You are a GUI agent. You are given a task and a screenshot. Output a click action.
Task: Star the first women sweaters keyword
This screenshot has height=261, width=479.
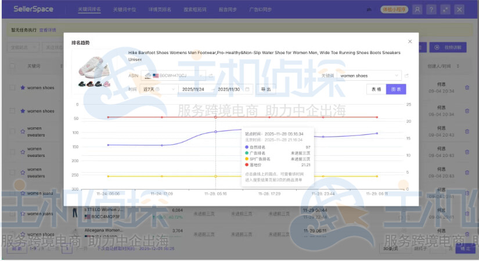[x=23, y=131]
